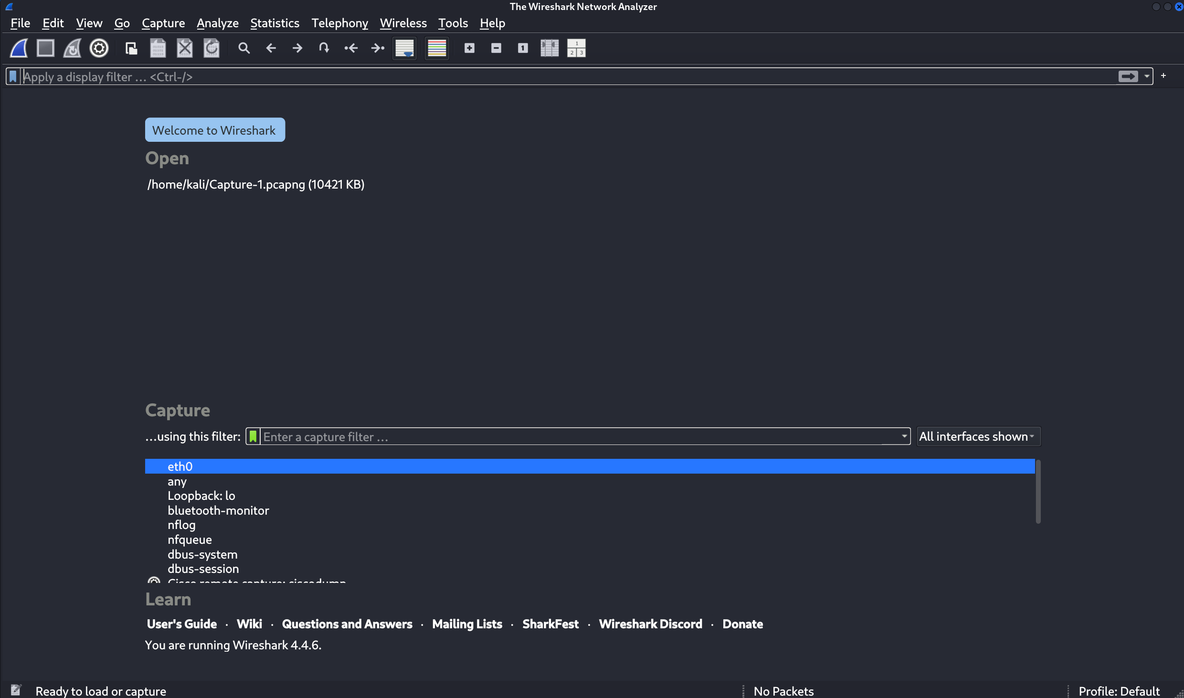Viewport: 1184px width, 698px height.
Task: Open recent file Capture-1.pcapng
Action: click(x=256, y=184)
